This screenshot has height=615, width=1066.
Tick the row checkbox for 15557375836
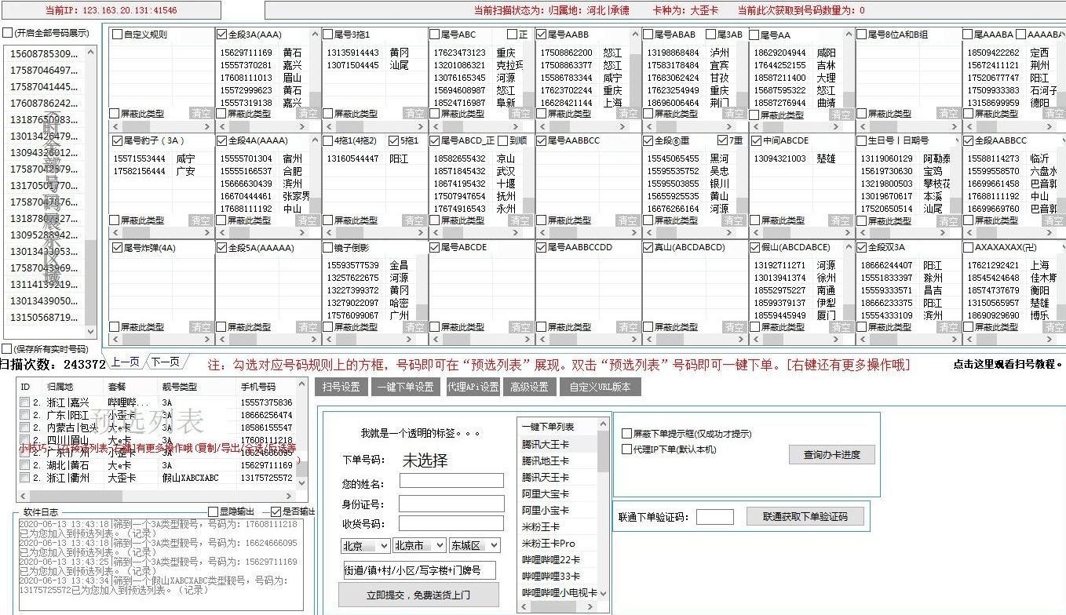[x=25, y=402]
